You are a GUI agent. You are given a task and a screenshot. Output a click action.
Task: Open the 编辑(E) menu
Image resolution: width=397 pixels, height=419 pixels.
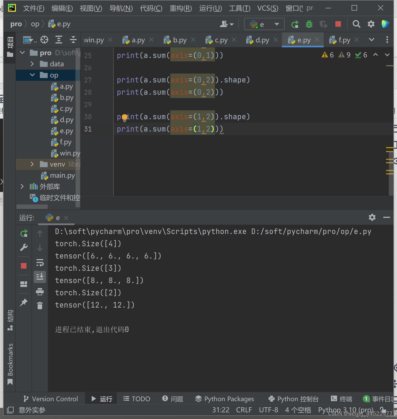click(x=62, y=8)
